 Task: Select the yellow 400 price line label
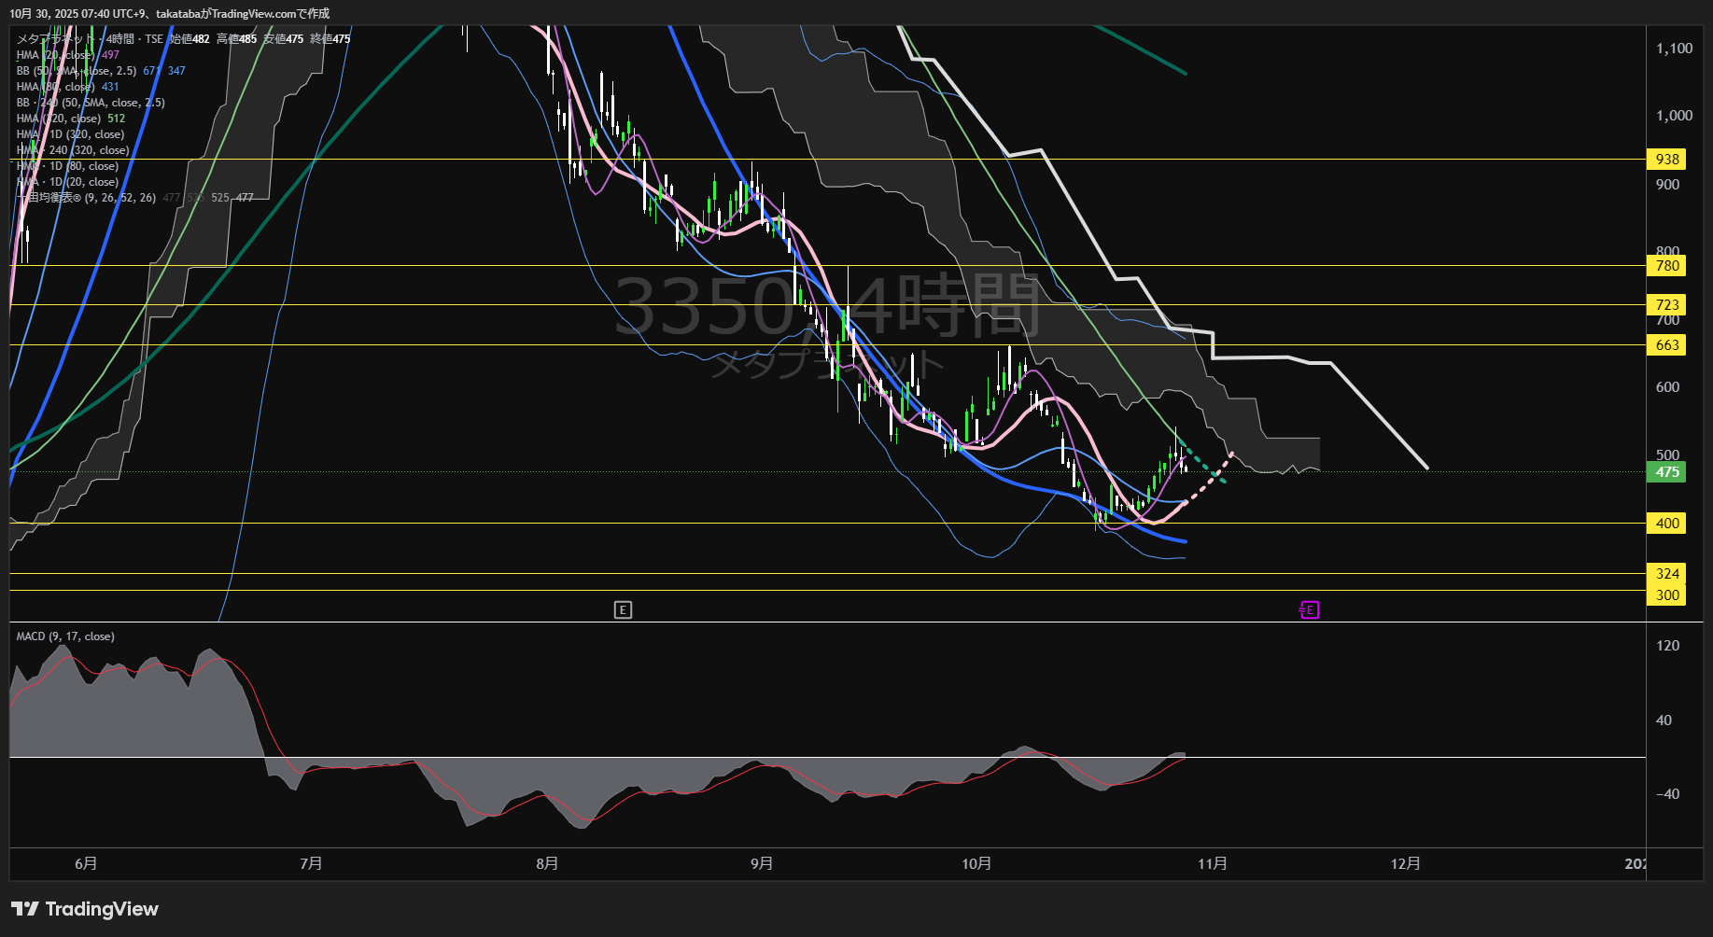(x=1666, y=524)
